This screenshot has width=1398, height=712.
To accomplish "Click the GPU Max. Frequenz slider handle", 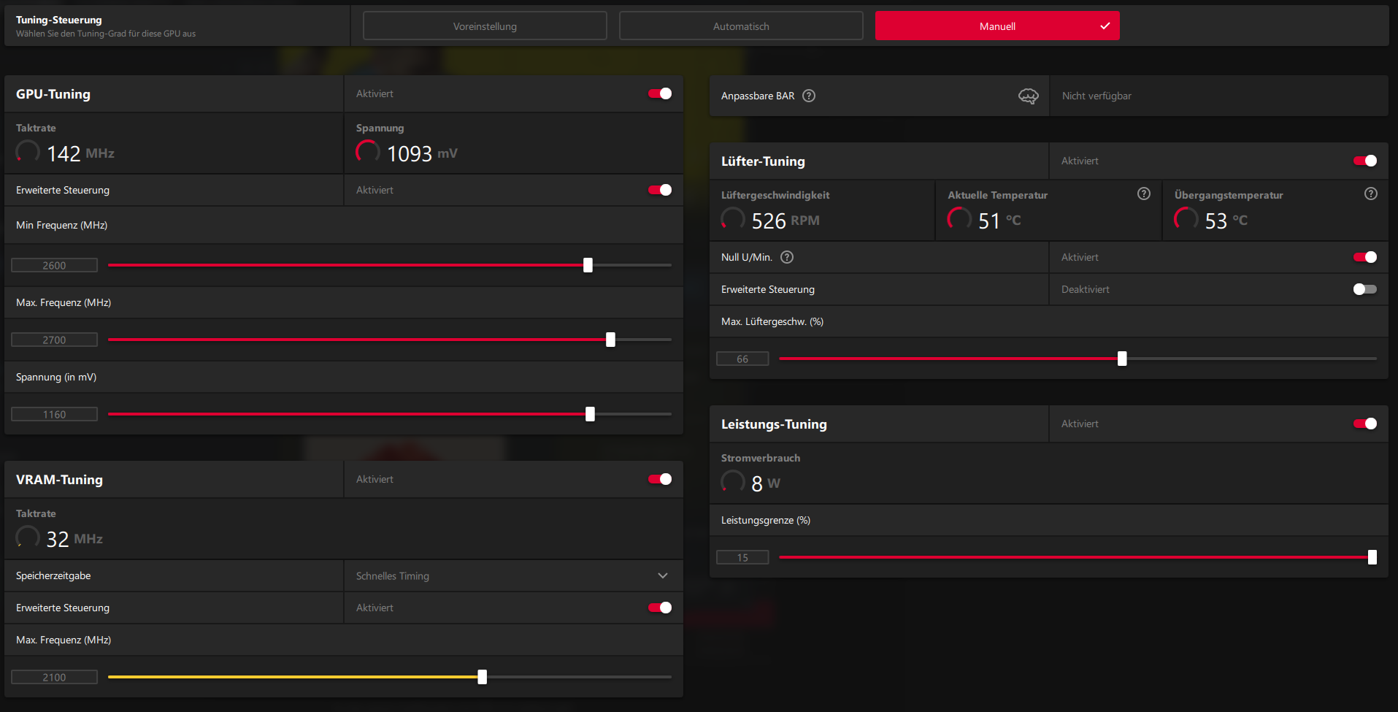I will pos(610,340).
